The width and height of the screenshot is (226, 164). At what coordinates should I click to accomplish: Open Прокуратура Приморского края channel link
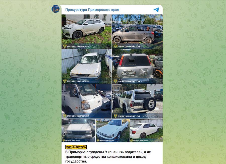[x=92, y=10]
